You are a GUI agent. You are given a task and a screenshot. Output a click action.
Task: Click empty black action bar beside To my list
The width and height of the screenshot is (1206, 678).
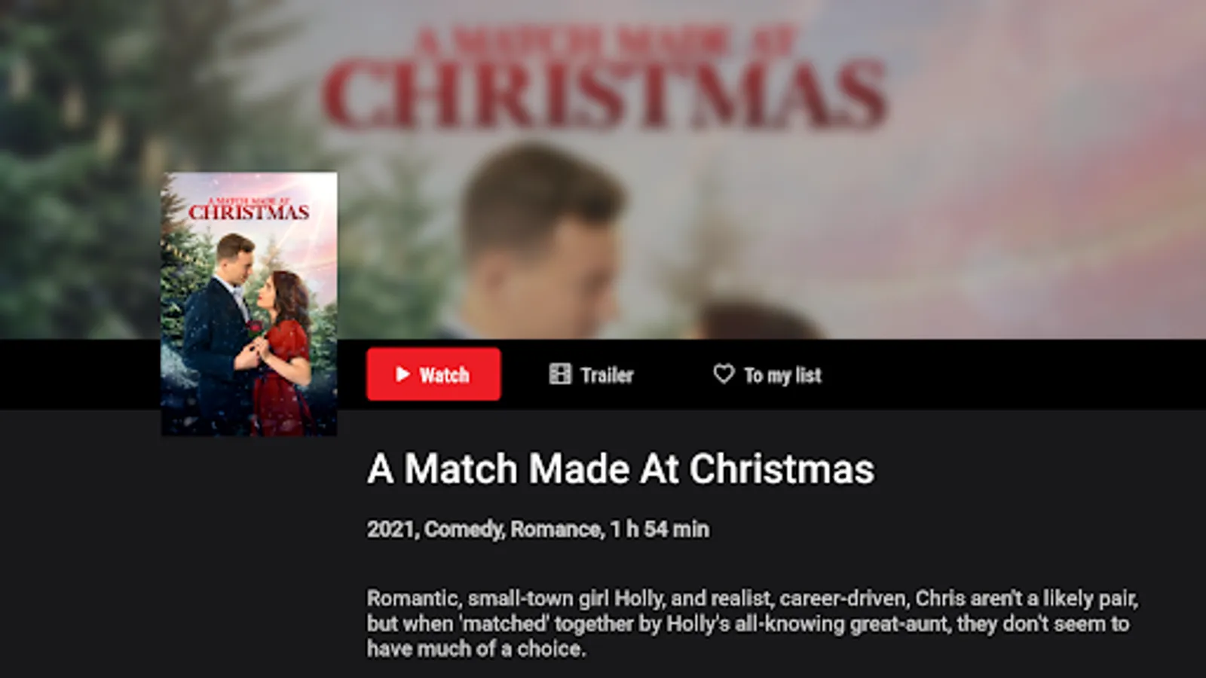(x=1010, y=374)
